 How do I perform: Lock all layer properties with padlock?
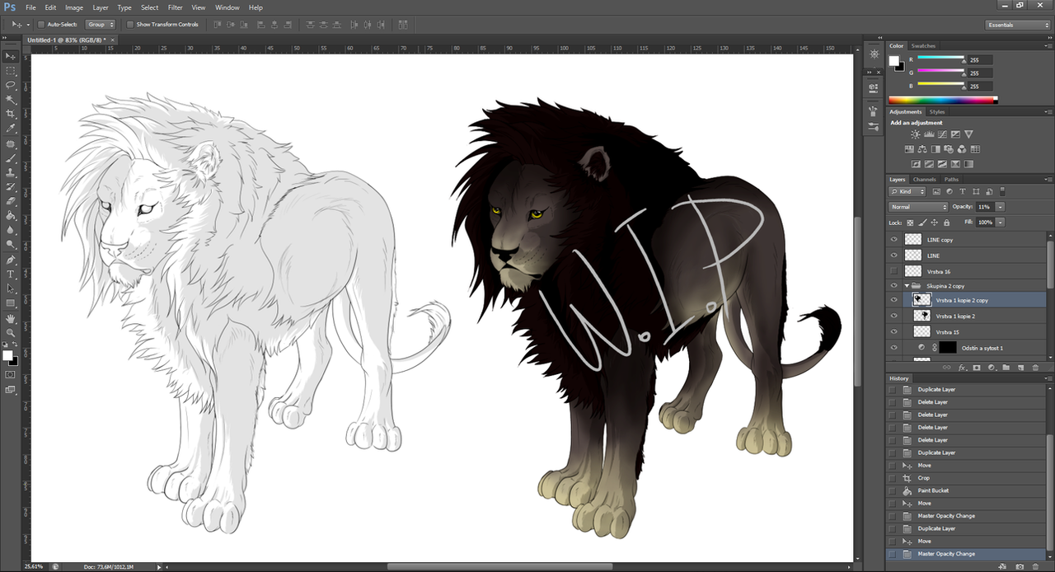click(x=946, y=223)
